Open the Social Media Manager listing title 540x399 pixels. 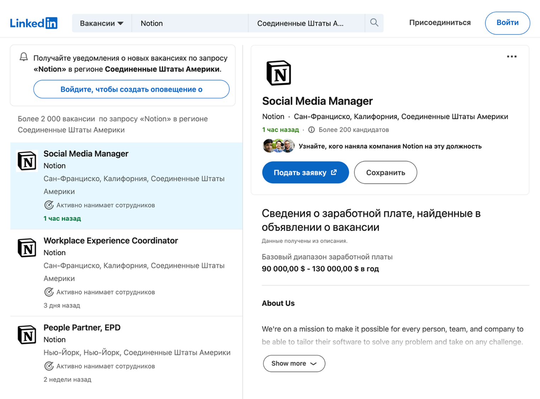click(86, 154)
